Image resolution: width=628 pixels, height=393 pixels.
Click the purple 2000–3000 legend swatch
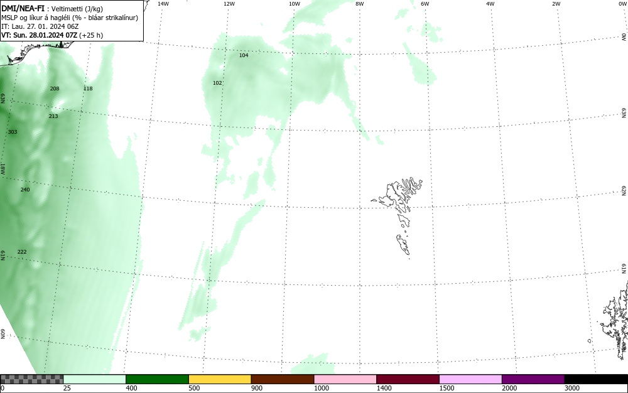click(x=533, y=379)
